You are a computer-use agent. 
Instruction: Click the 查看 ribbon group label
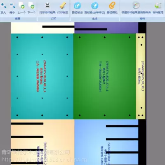pos(18,19)
